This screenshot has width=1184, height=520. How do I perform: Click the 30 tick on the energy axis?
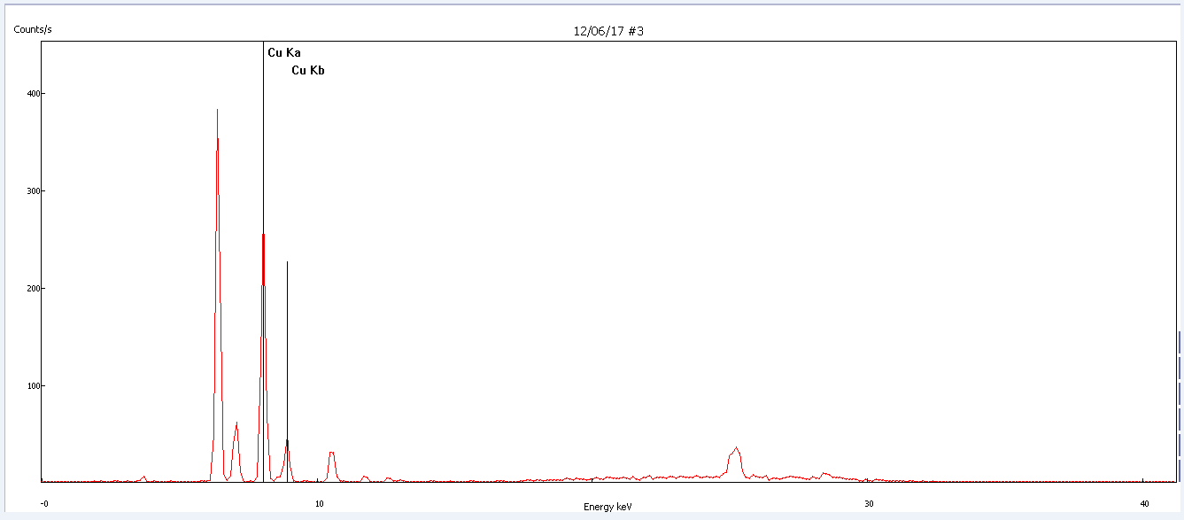point(869,504)
